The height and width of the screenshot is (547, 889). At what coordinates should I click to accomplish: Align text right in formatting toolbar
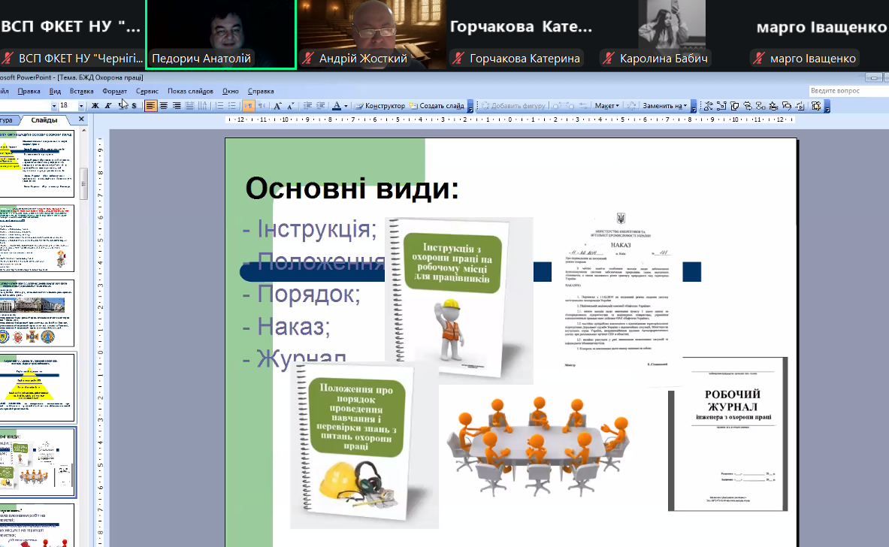pos(177,106)
